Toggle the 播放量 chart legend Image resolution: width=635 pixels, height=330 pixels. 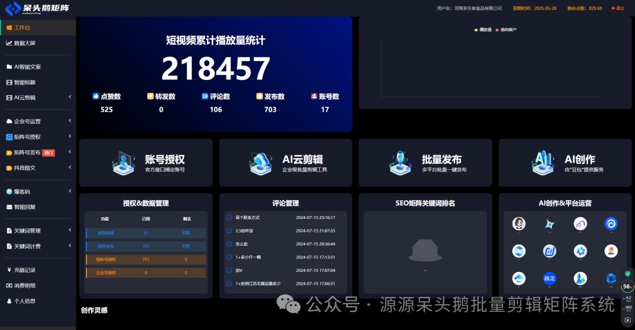pos(483,29)
